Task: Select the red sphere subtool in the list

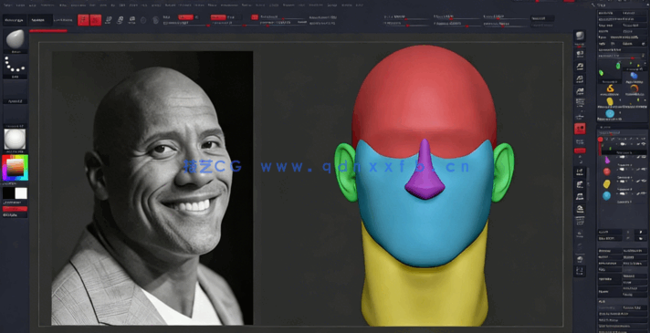Action: point(607,172)
